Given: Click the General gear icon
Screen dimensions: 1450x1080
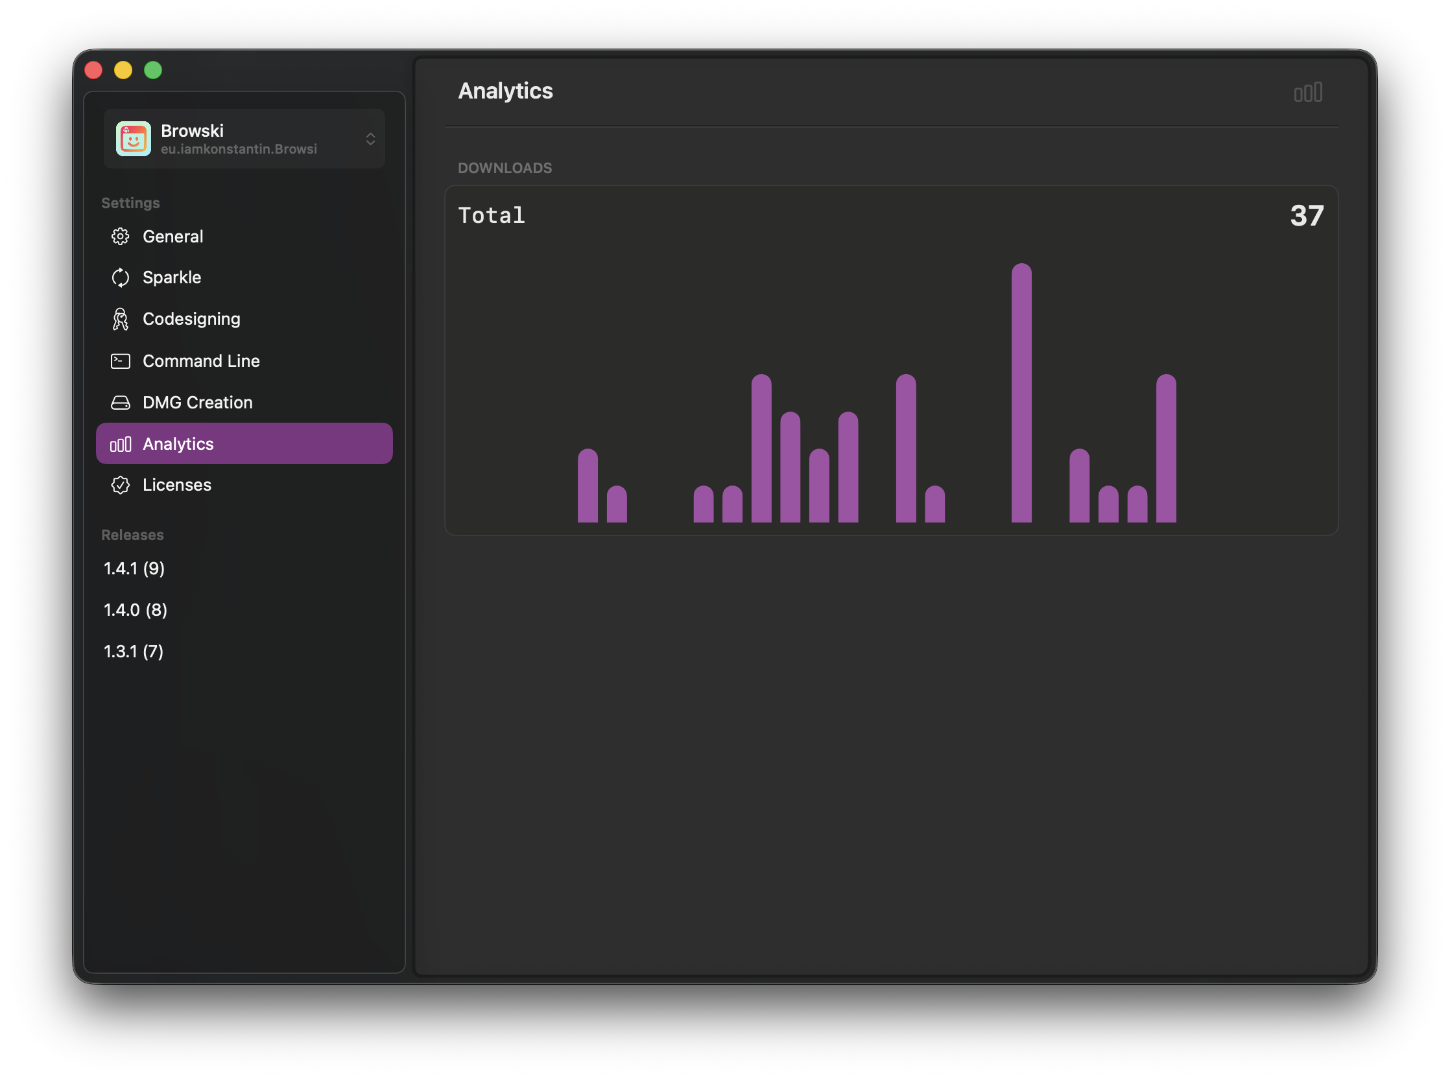Looking at the screenshot, I should (x=121, y=237).
